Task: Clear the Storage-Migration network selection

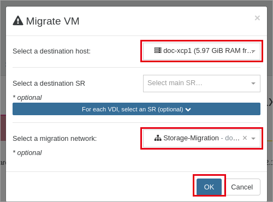Action: tap(245, 138)
